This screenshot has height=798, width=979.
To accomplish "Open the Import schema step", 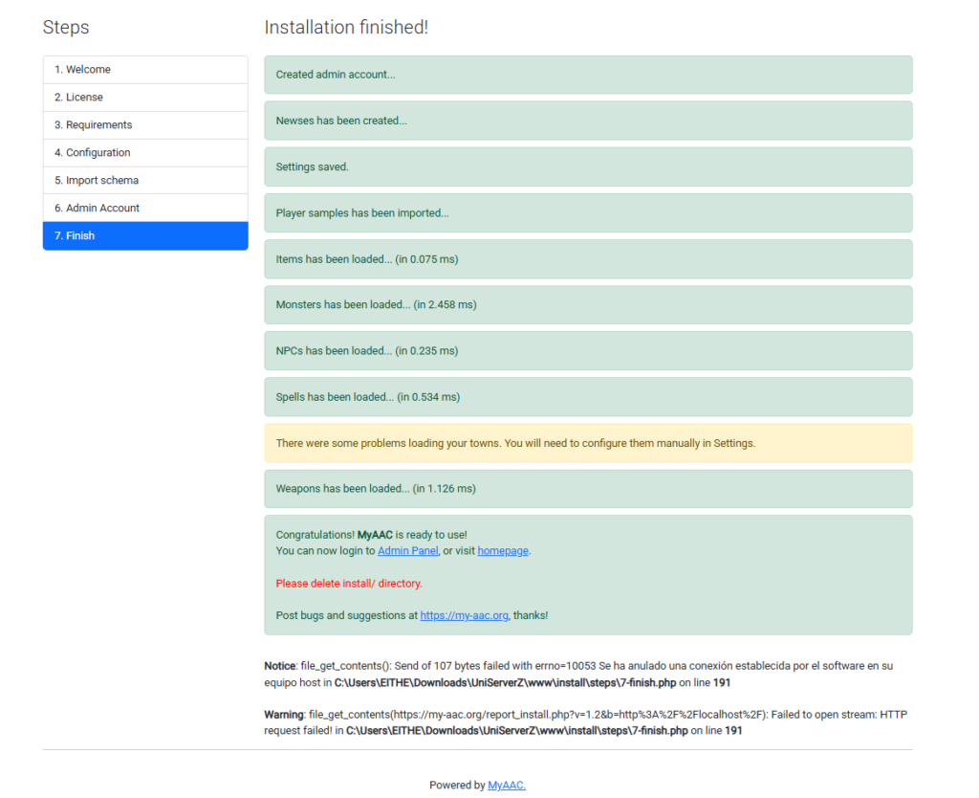I will click(x=145, y=180).
